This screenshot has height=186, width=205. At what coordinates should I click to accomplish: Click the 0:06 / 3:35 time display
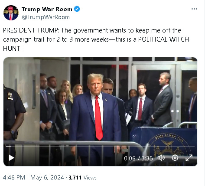point(138,158)
